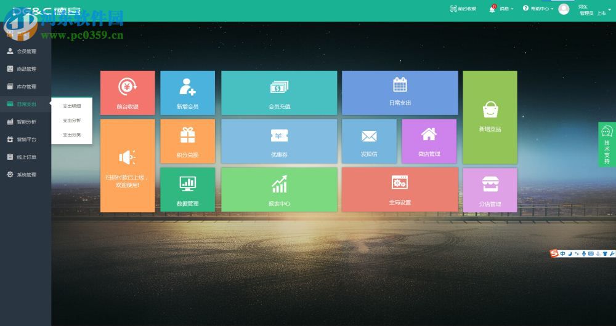Viewport: 616px width, 326px height.
Task: Open the IME wrench tools icon
Action: click(x=612, y=254)
